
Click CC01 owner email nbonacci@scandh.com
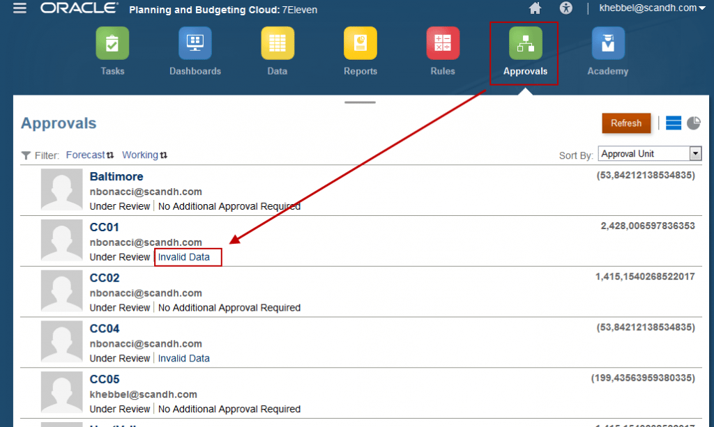click(x=146, y=242)
